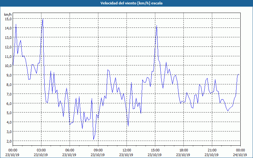Click the 'km/h' axis unit label
The width and height of the screenshot is (253, 158).
8,15
